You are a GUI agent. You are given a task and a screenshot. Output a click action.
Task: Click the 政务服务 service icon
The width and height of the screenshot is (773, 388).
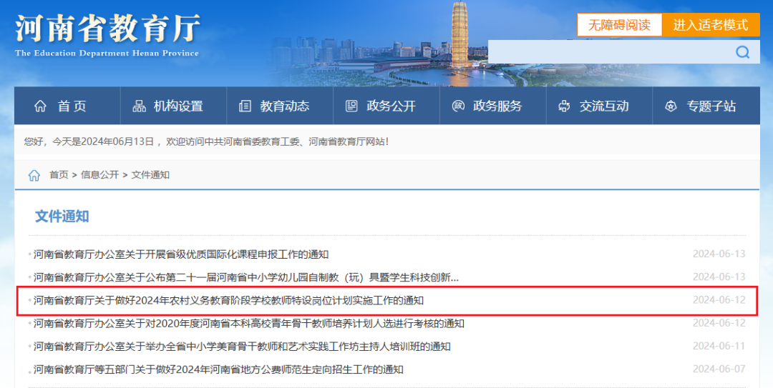[x=458, y=106]
